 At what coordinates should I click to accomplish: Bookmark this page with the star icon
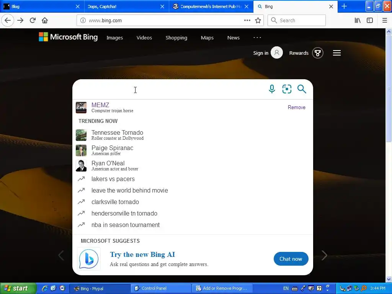(258, 20)
